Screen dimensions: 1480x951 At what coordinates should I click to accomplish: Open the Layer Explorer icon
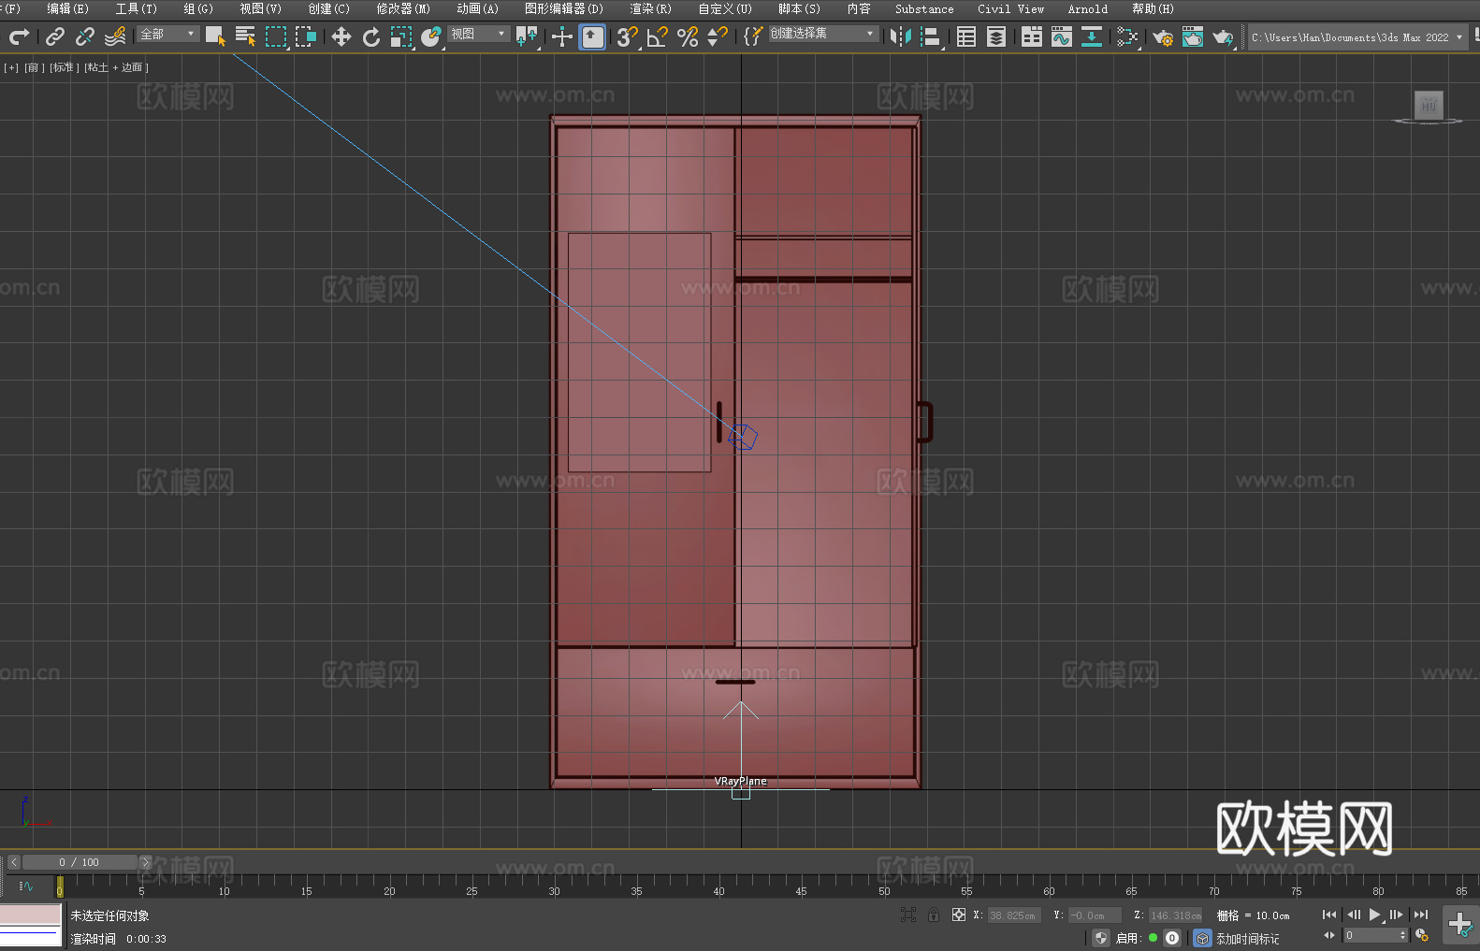point(996,36)
